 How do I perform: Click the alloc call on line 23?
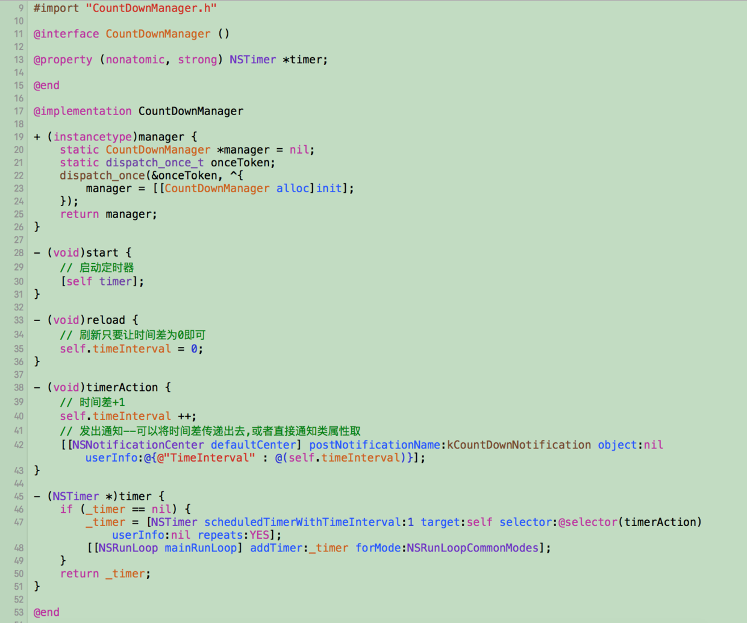point(292,188)
